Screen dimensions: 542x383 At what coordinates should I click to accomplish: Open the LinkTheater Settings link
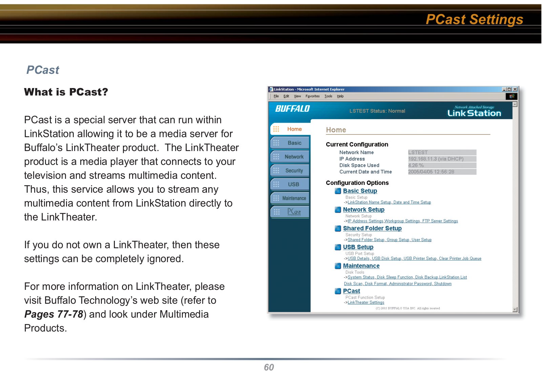tap(366, 303)
